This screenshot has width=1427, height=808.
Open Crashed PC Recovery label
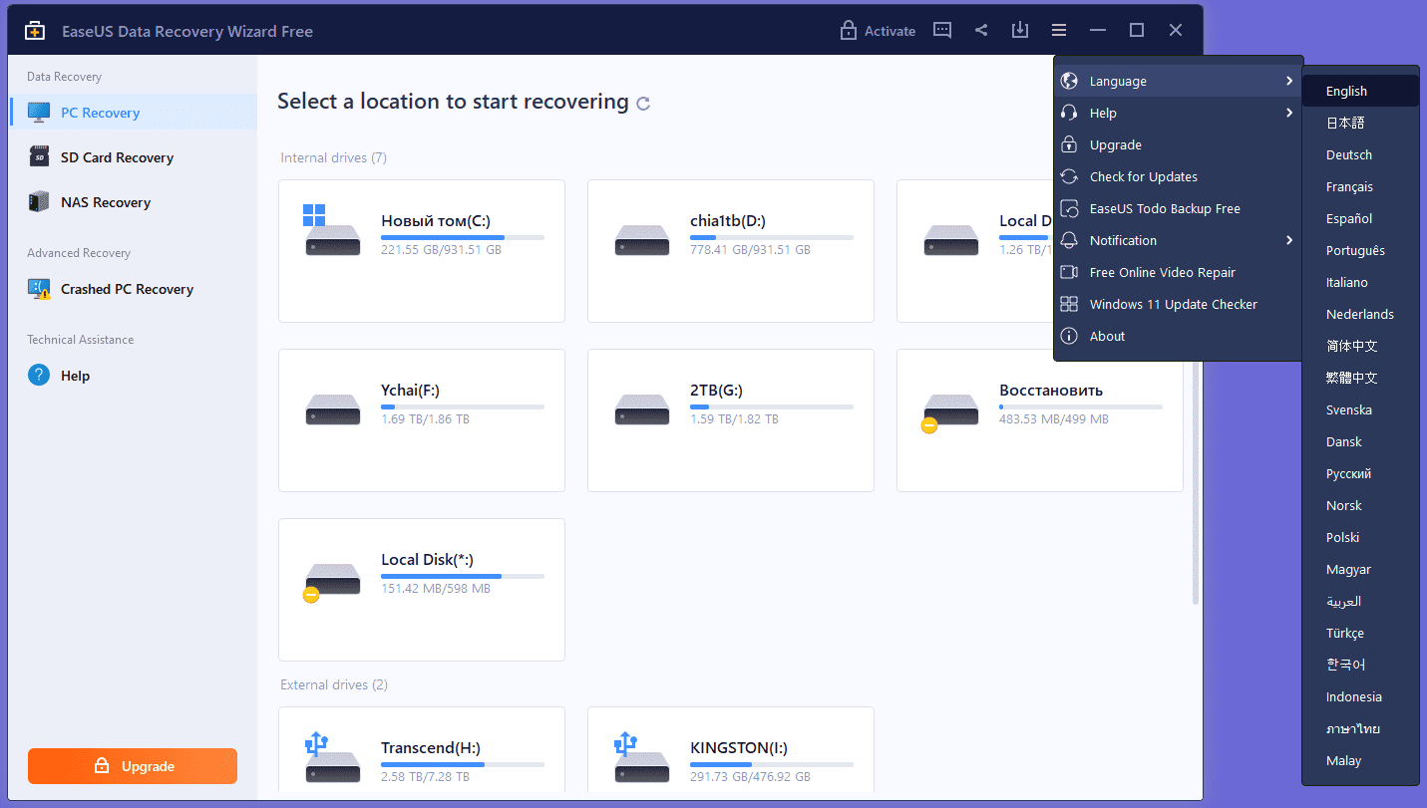(127, 289)
